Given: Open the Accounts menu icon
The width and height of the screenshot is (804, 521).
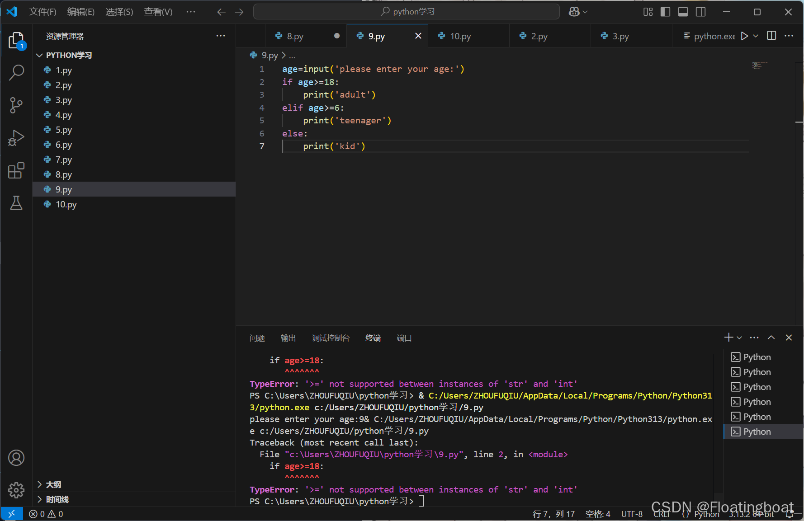Looking at the screenshot, I should (16, 458).
